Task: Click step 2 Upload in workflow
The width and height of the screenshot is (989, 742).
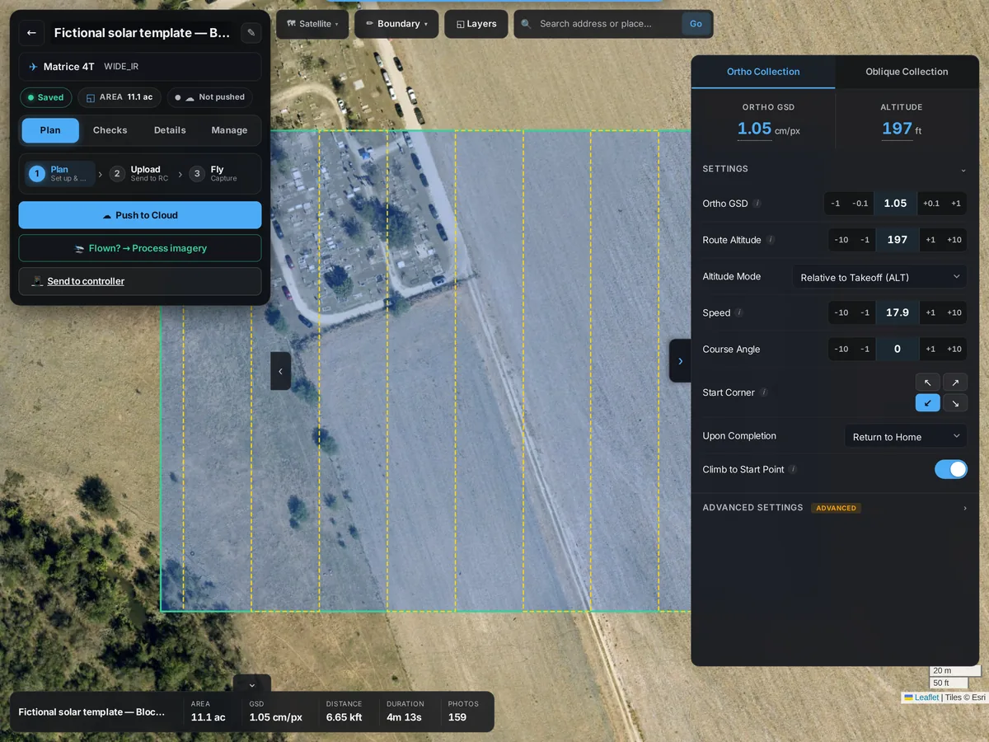Action: click(x=139, y=174)
